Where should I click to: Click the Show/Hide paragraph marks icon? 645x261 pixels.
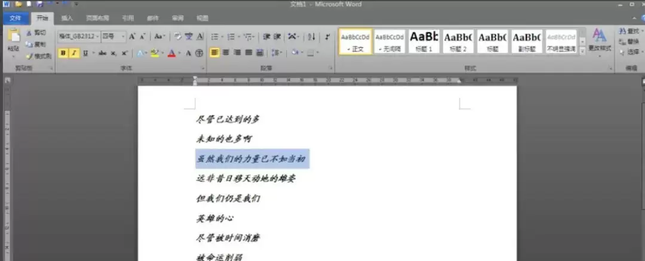pyautogui.click(x=327, y=36)
